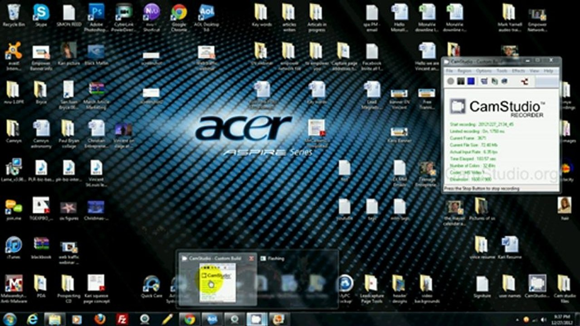This screenshot has height=326, width=580.
Task: Select the youtube file icon
Action: pos(345,210)
